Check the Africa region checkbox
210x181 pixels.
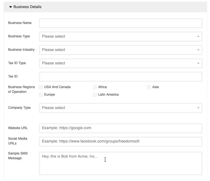[95, 87]
